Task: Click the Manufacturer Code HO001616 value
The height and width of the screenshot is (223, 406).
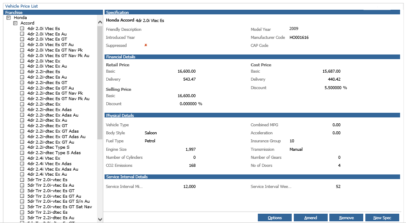Action: (x=299, y=38)
